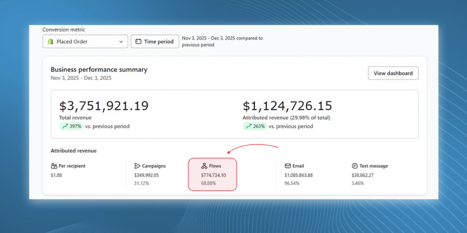This screenshot has height=233, width=467.
Task: Select the Total revenue label
Action: (75, 117)
